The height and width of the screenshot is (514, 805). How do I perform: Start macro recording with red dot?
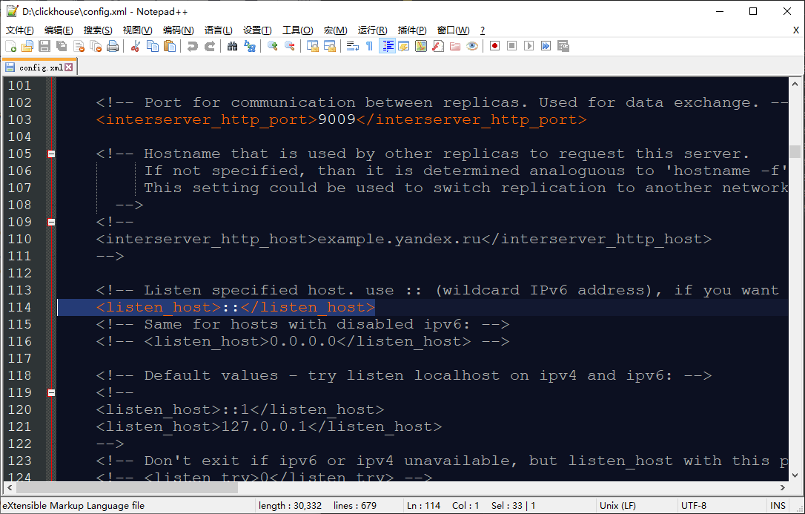(495, 46)
